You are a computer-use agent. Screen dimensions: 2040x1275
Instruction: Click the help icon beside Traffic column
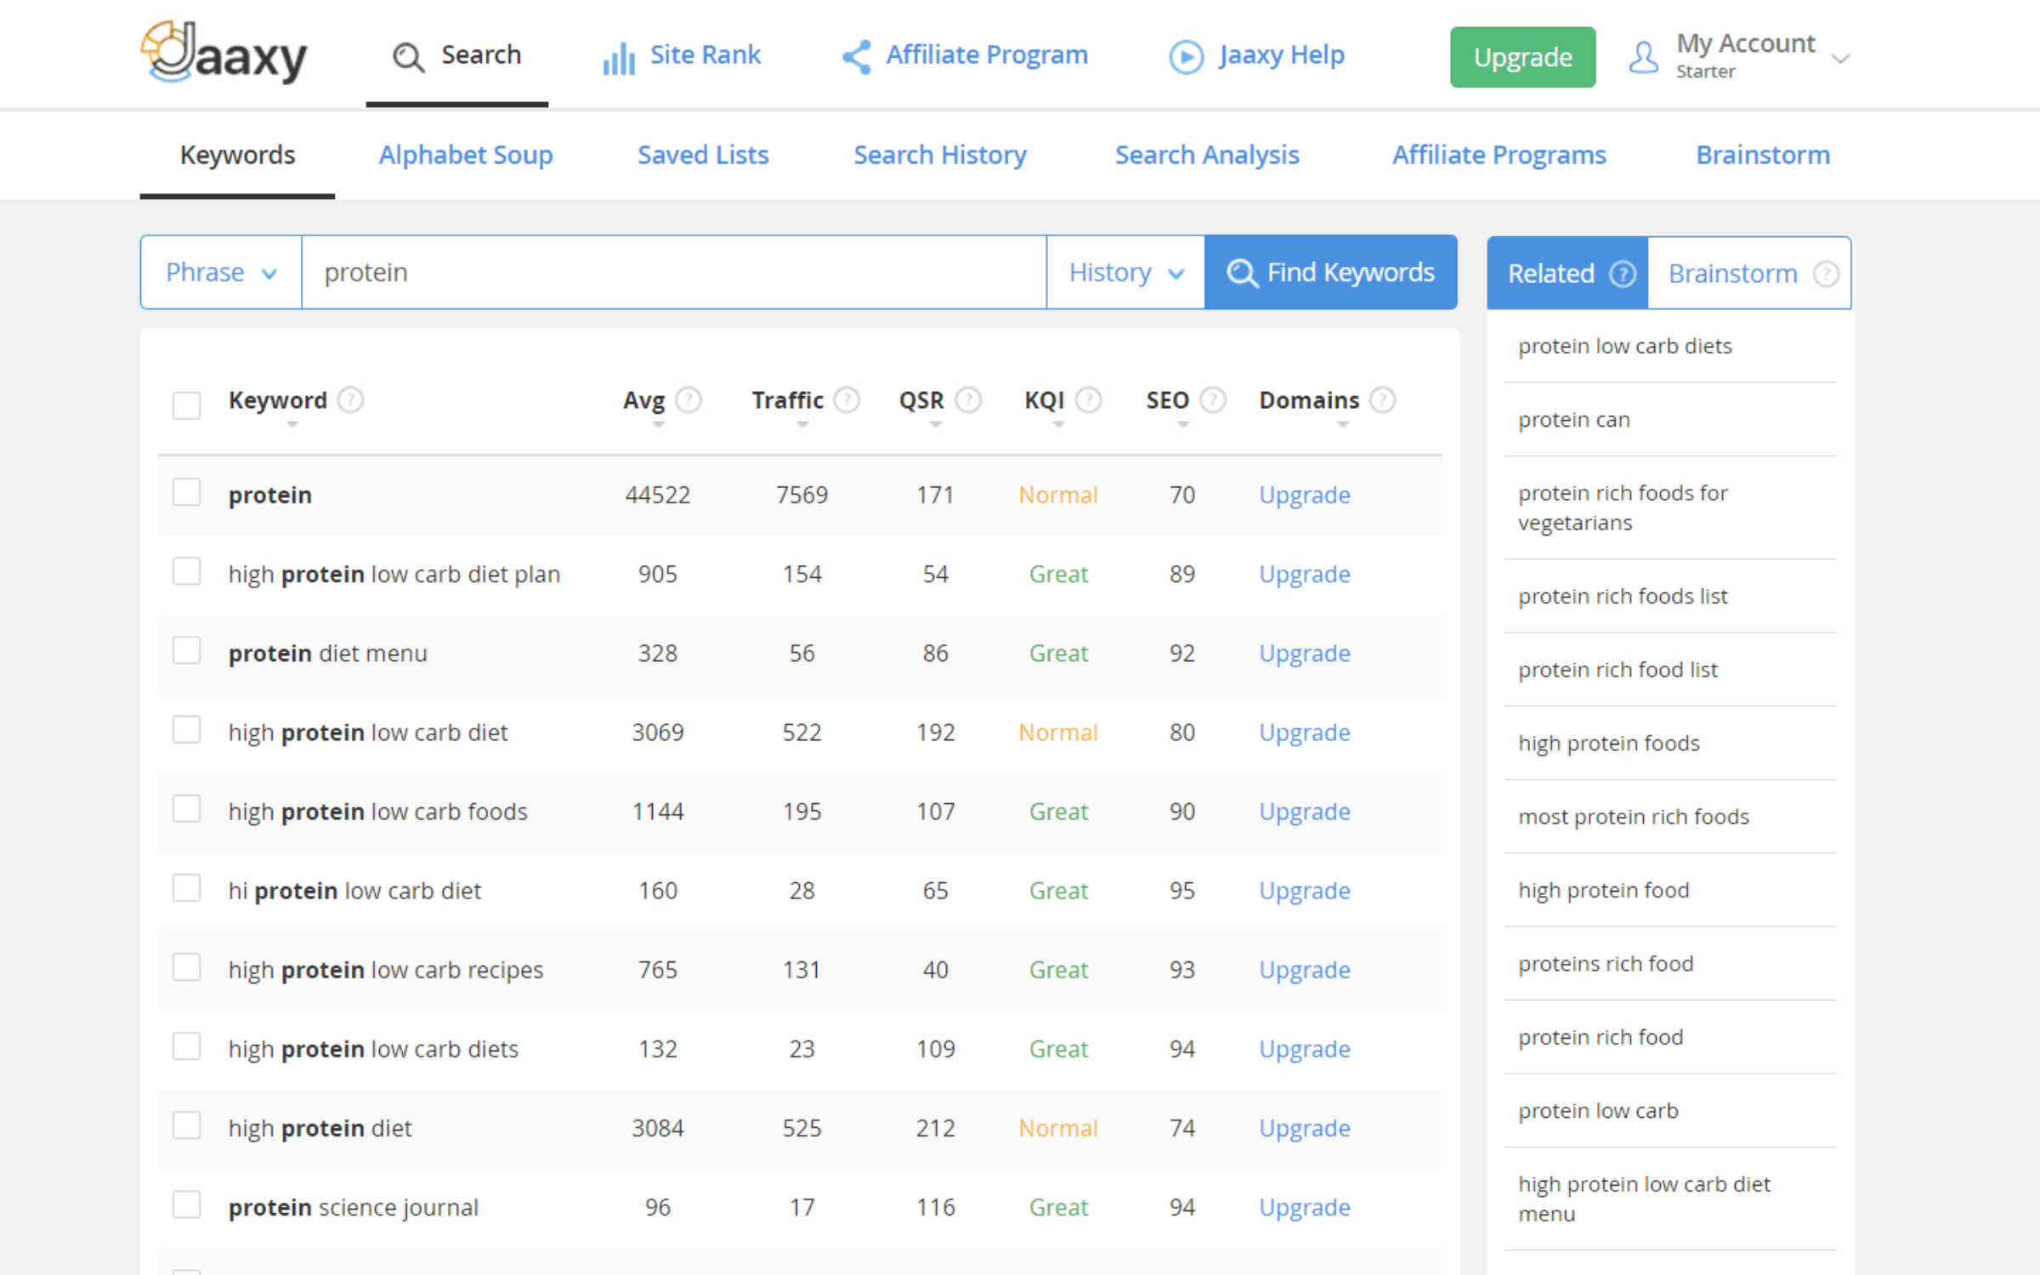847,399
